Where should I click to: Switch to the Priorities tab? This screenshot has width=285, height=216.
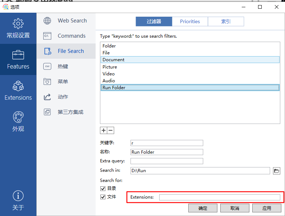[190, 21]
